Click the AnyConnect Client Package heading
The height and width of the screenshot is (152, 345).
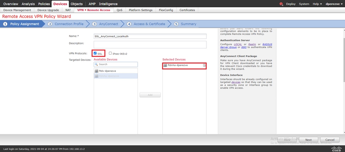[x=239, y=56]
